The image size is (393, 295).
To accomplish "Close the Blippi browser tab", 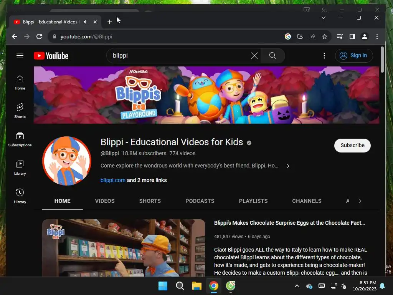I will pos(95,22).
